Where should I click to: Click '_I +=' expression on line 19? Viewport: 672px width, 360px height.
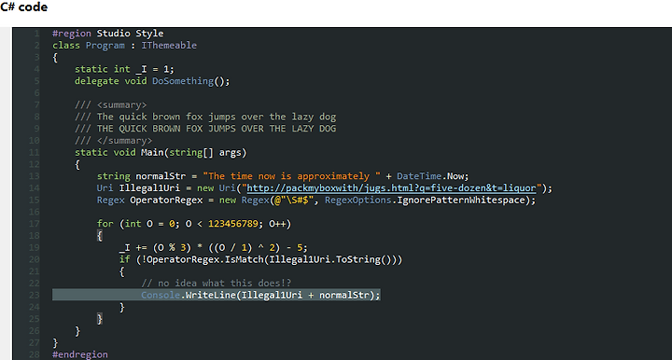click(133, 248)
